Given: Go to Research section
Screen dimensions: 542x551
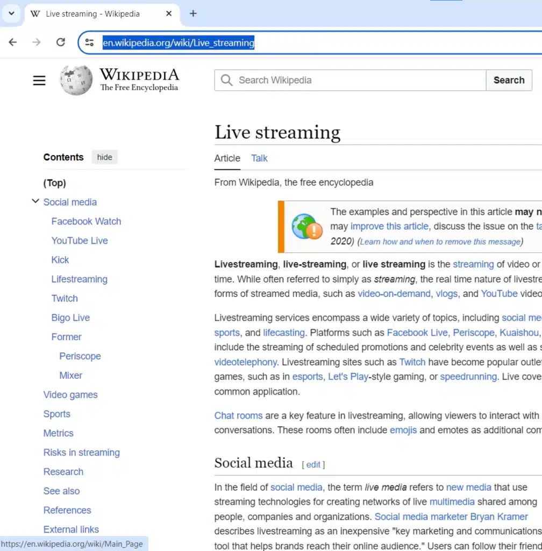Looking at the screenshot, I should coord(63,472).
